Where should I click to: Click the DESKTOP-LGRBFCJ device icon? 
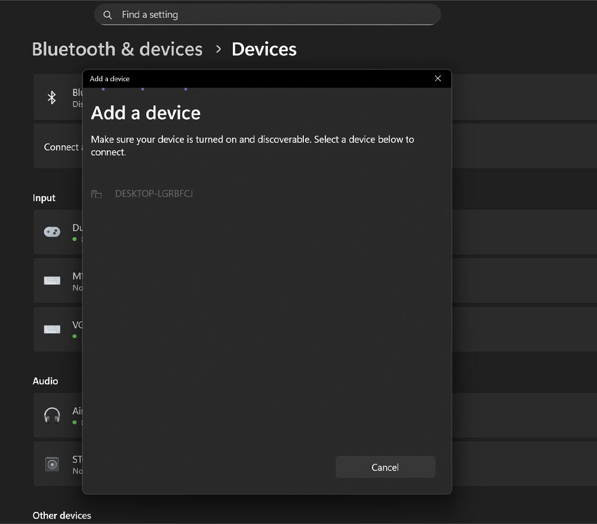(x=96, y=194)
